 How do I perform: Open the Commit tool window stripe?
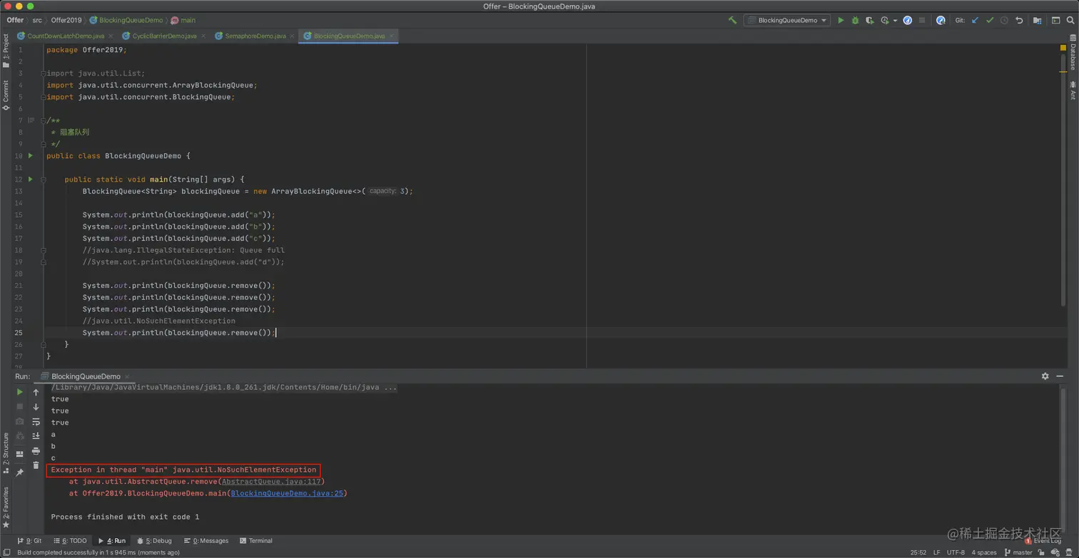tap(6, 95)
